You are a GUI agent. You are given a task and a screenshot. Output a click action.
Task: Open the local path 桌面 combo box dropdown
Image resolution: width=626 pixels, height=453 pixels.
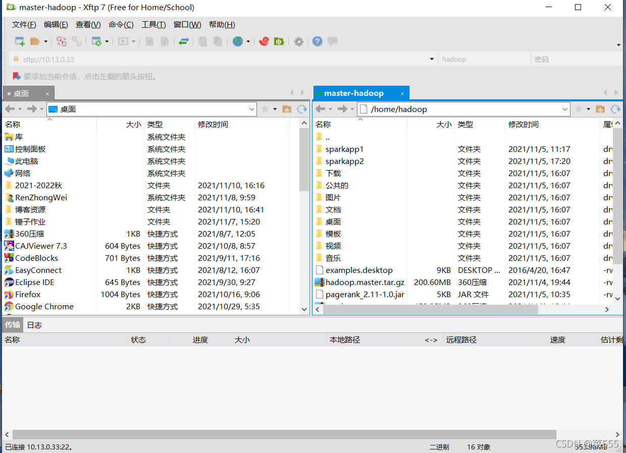tap(252, 109)
